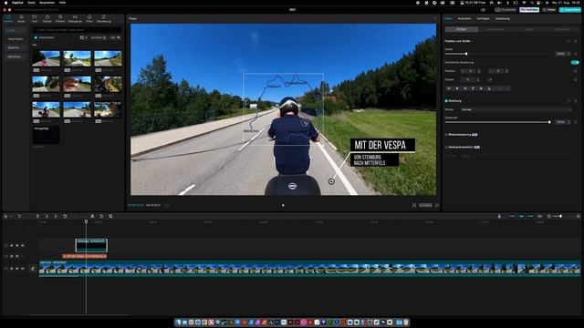Click the timeline zoom slider
584x328 pixels.
(558, 216)
